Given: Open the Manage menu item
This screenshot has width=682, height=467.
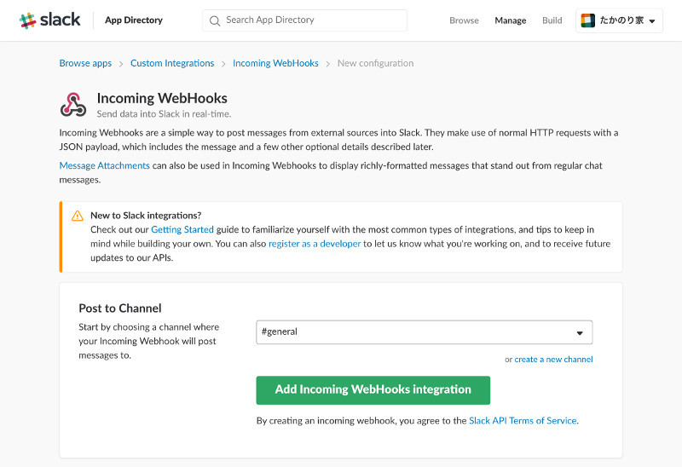Looking at the screenshot, I should [510, 20].
